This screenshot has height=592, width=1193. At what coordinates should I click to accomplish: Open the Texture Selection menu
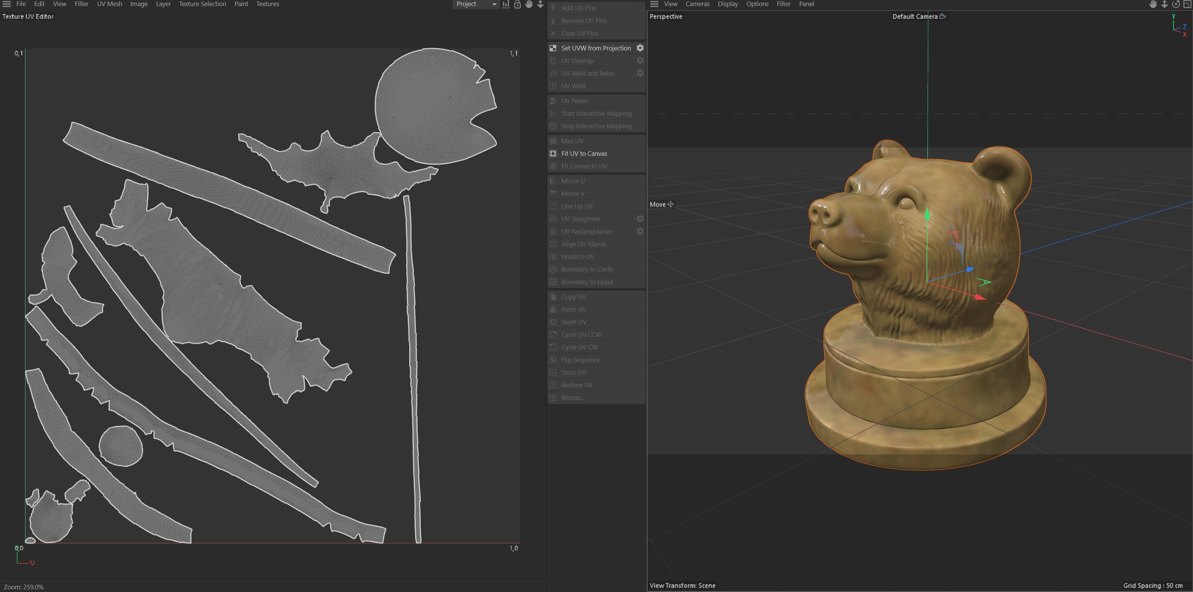pyautogui.click(x=202, y=4)
